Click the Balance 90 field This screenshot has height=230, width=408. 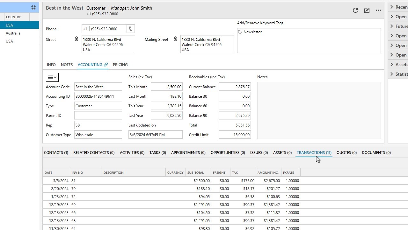(235, 116)
